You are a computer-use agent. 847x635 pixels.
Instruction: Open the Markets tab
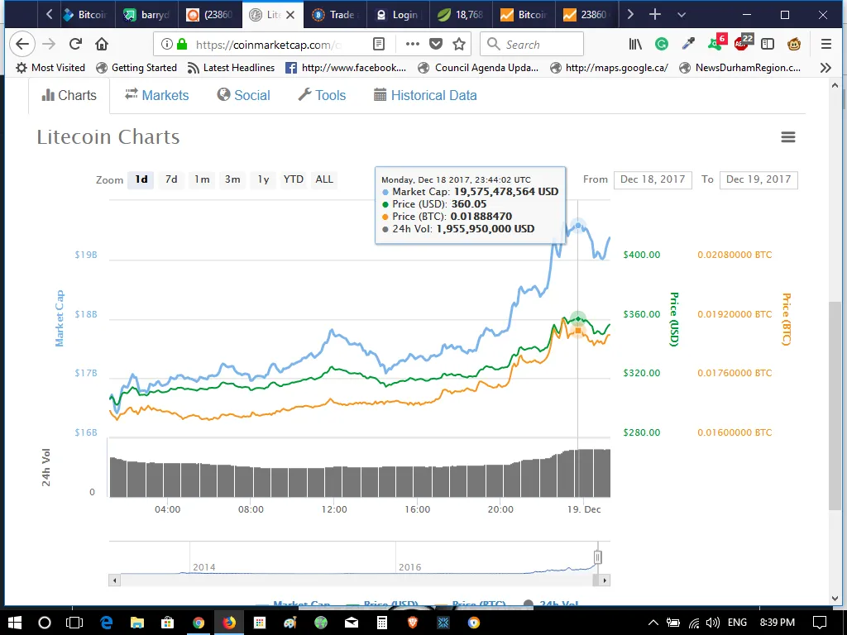pos(156,95)
